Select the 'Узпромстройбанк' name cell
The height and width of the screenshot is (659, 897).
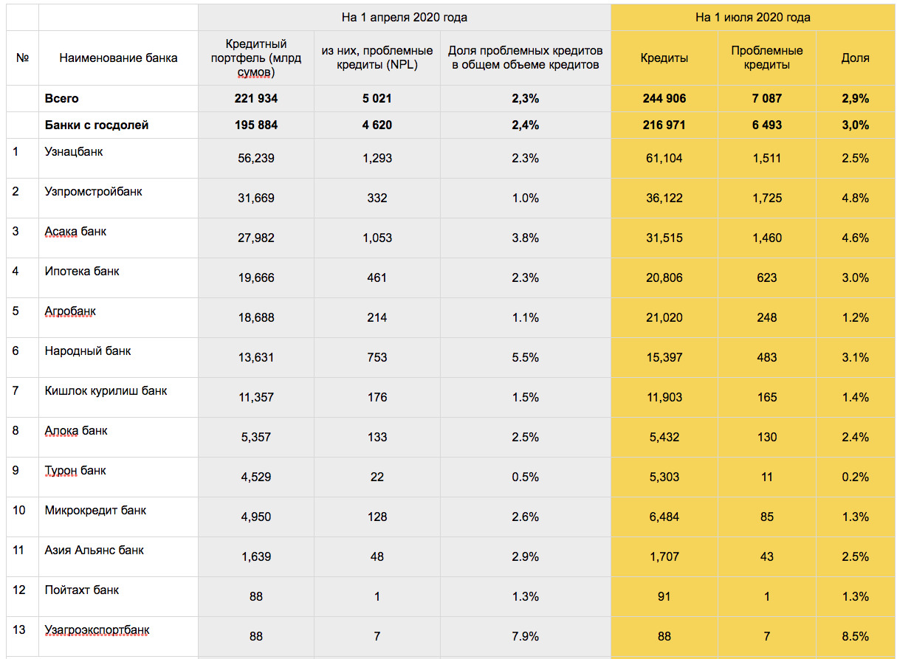pyautogui.click(x=93, y=191)
